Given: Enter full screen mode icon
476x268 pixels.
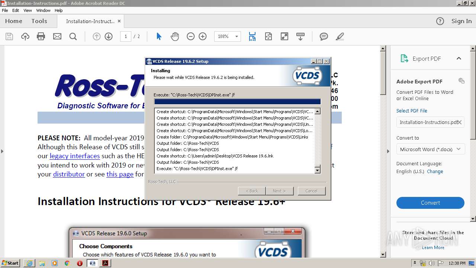Looking at the screenshot, I should click(284, 36).
